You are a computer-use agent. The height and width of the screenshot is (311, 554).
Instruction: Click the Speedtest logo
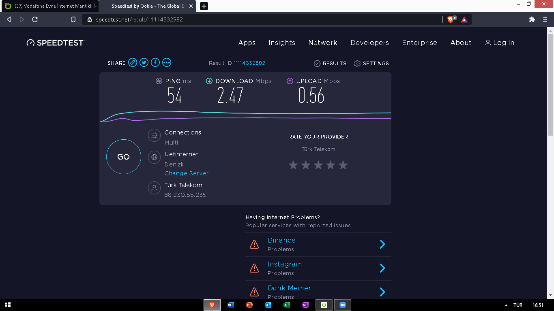[x=56, y=43]
